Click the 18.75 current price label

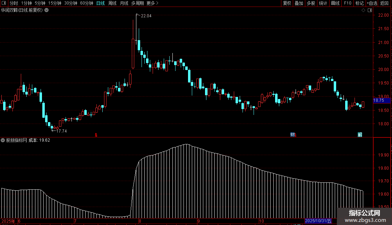click(382, 100)
